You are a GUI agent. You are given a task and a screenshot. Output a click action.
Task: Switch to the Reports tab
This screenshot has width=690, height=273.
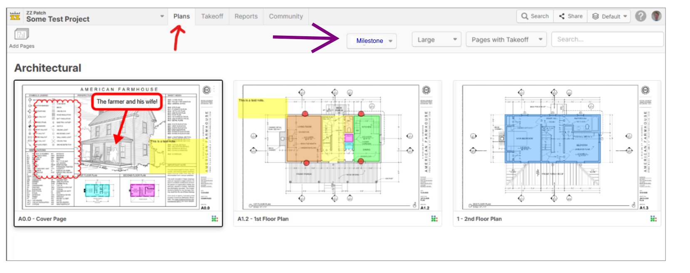pyautogui.click(x=246, y=16)
